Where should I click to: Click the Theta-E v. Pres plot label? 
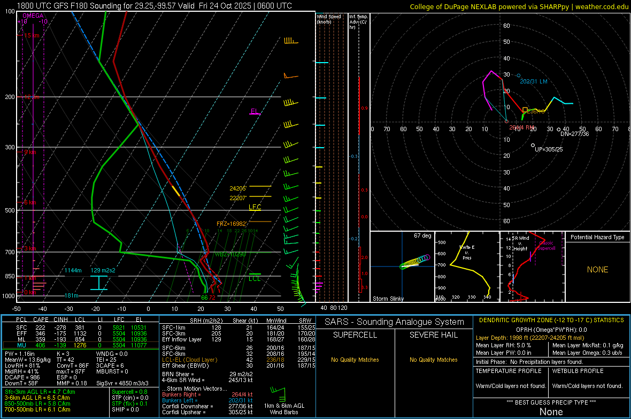pos(467,252)
